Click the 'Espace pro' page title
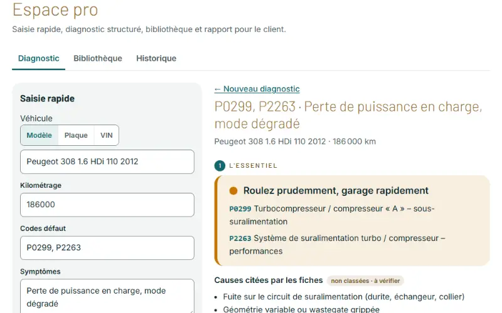Image resolution: width=502 pixels, height=313 pixels. click(x=55, y=9)
